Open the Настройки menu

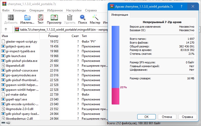click(x=74, y=10)
